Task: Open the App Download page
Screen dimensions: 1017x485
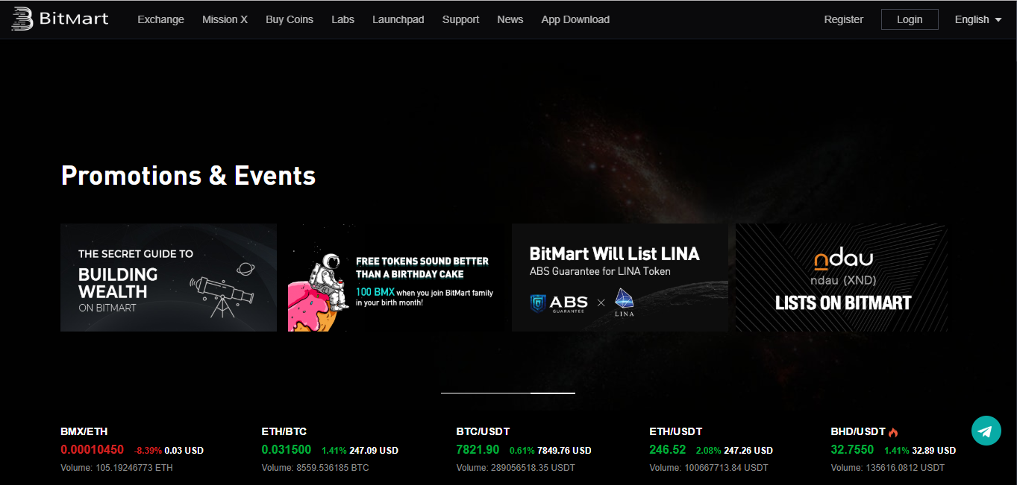Action: point(575,19)
